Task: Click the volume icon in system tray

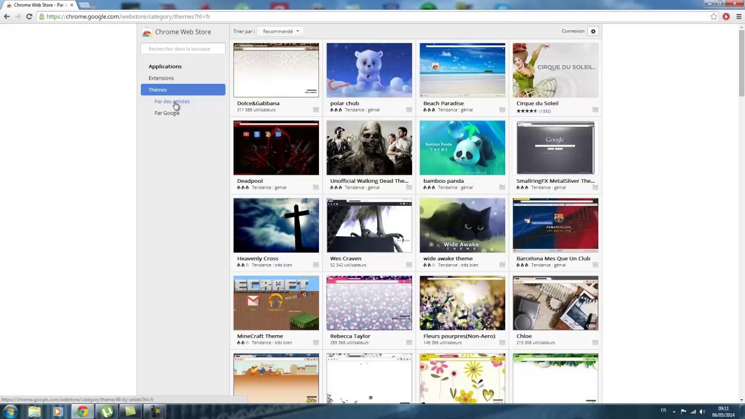Action: [x=703, y=411]
